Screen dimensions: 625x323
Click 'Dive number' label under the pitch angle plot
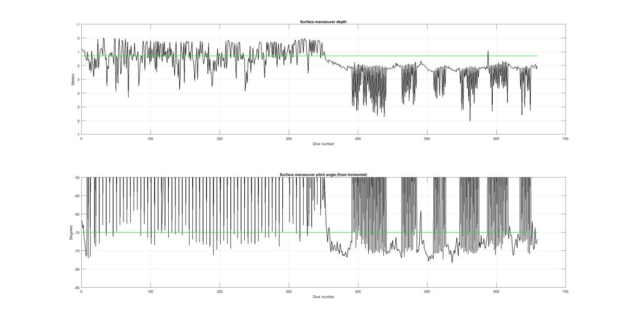323,297
